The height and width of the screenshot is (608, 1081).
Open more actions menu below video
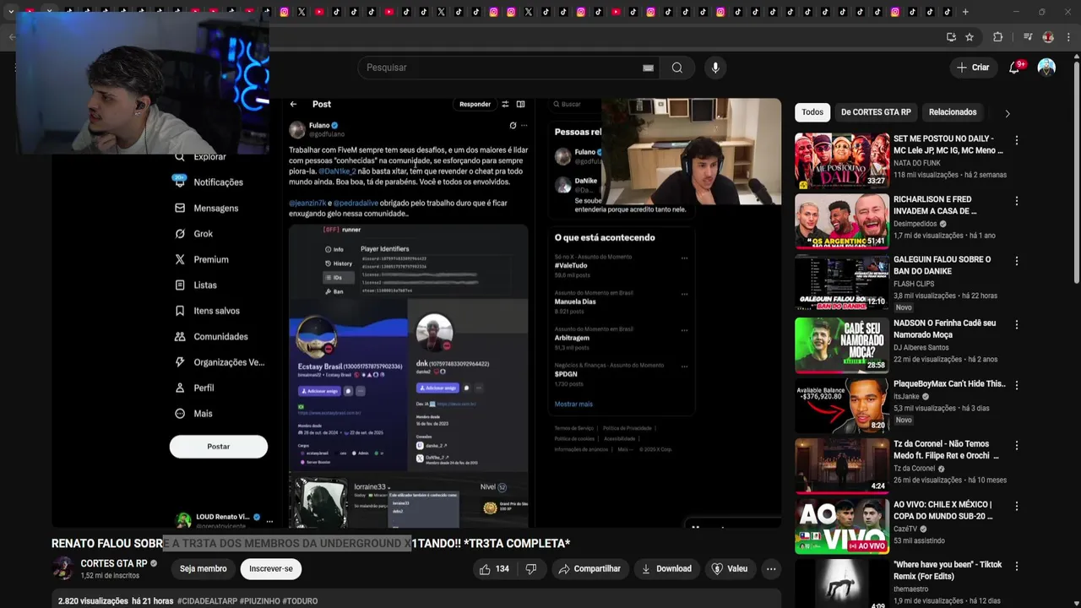pyautogui.click(x=771, y=569)
